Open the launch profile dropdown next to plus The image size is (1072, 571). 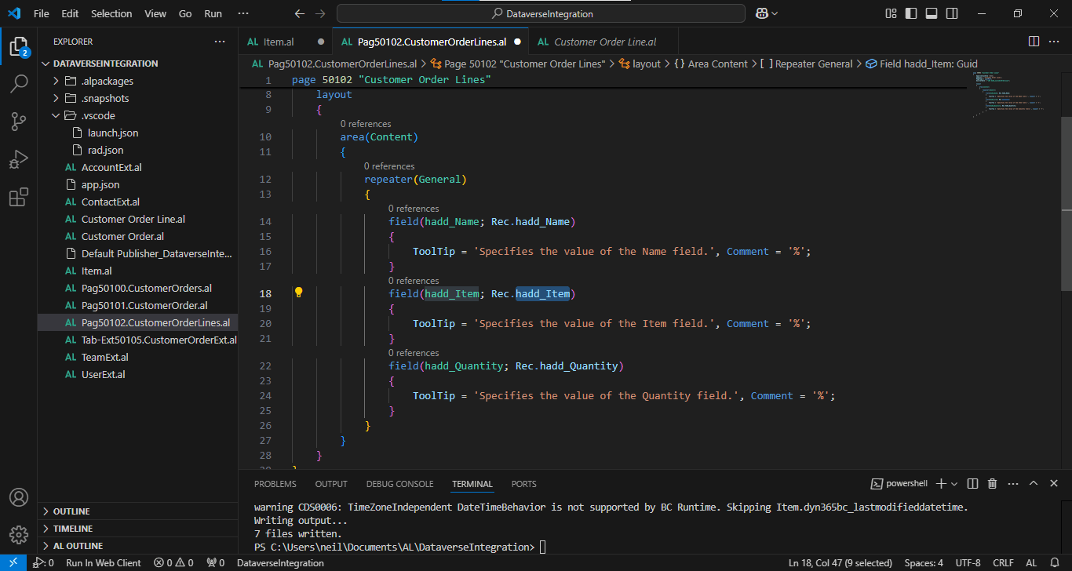954,484
